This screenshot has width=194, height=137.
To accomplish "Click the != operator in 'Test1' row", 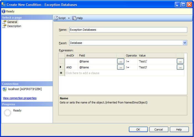I will point(131,61).
